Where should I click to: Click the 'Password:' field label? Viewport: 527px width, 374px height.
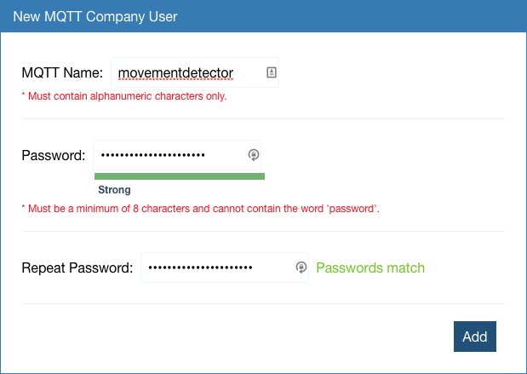(53, 155)
